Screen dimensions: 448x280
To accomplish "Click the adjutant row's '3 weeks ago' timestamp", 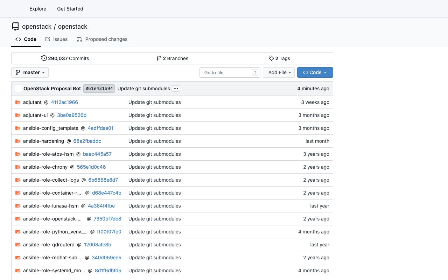I will pyautogui.click(x=315, y=102).
